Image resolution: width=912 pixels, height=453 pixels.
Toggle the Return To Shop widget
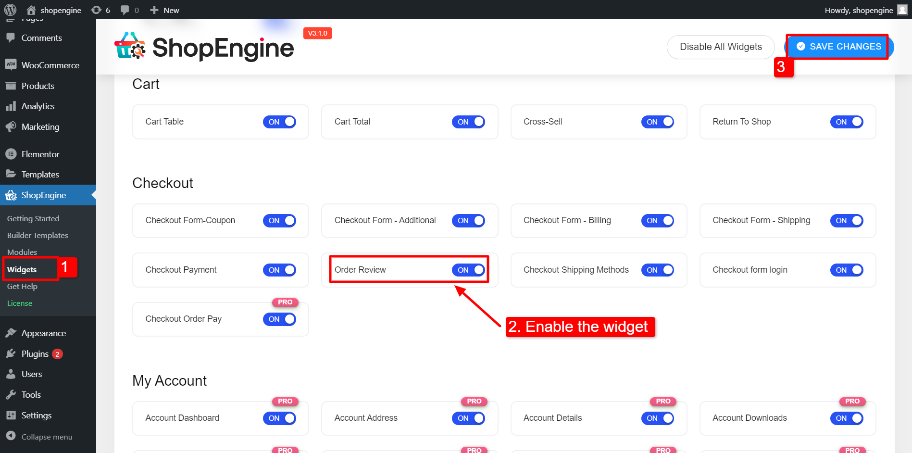847,122
